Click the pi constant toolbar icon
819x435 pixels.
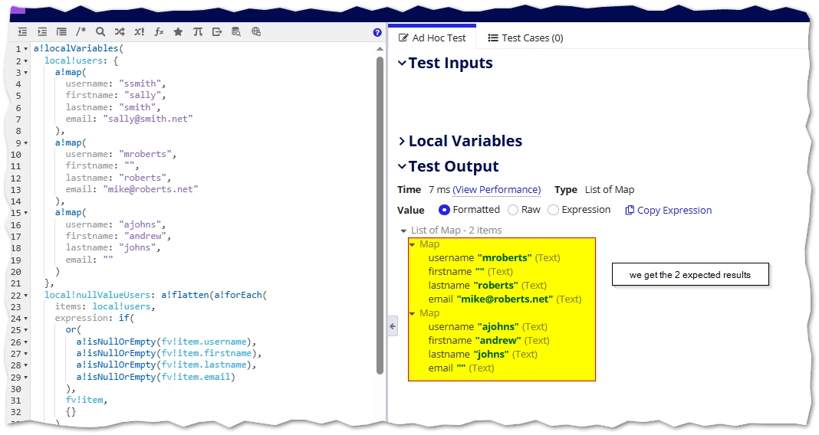click(197, 32)
